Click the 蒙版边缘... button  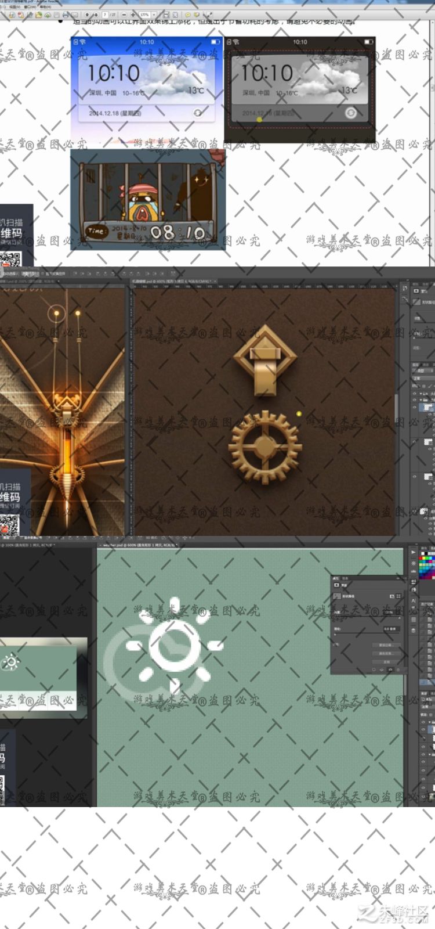(x=386, y=645)
